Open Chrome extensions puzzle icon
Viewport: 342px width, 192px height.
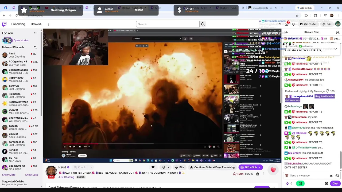pyautogui.click(x=306, y=15)
